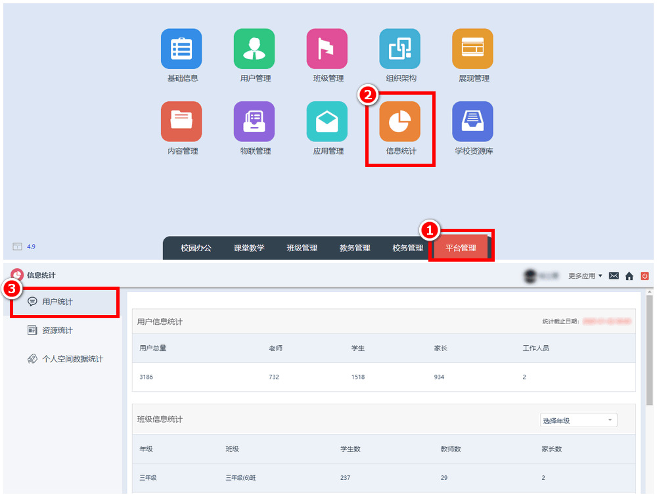Click the 应用管理 envelope icon
Image resolution: width=657 pixels, height=497 pixels.
[x=327, y=122]
